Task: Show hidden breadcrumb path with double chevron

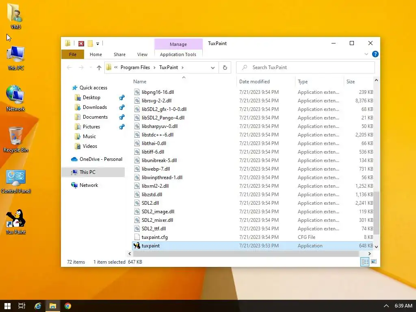Action: click(x=116, y=67)
